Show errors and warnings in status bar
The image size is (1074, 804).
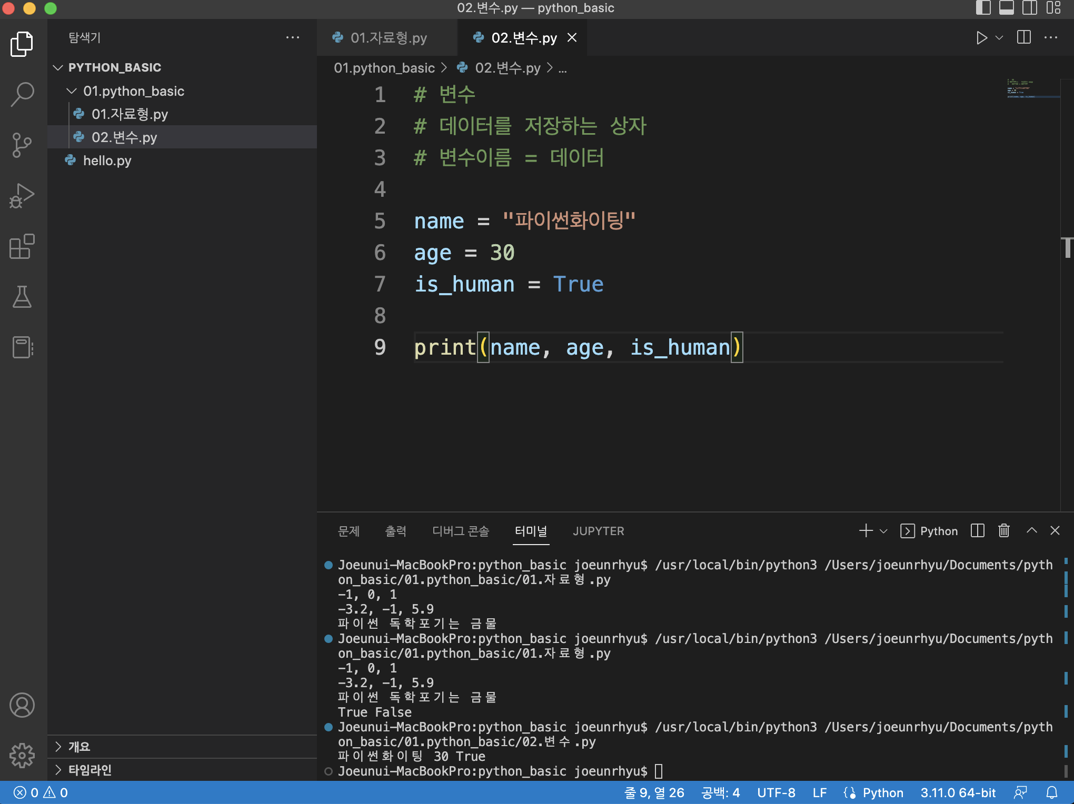pos(41,792)
